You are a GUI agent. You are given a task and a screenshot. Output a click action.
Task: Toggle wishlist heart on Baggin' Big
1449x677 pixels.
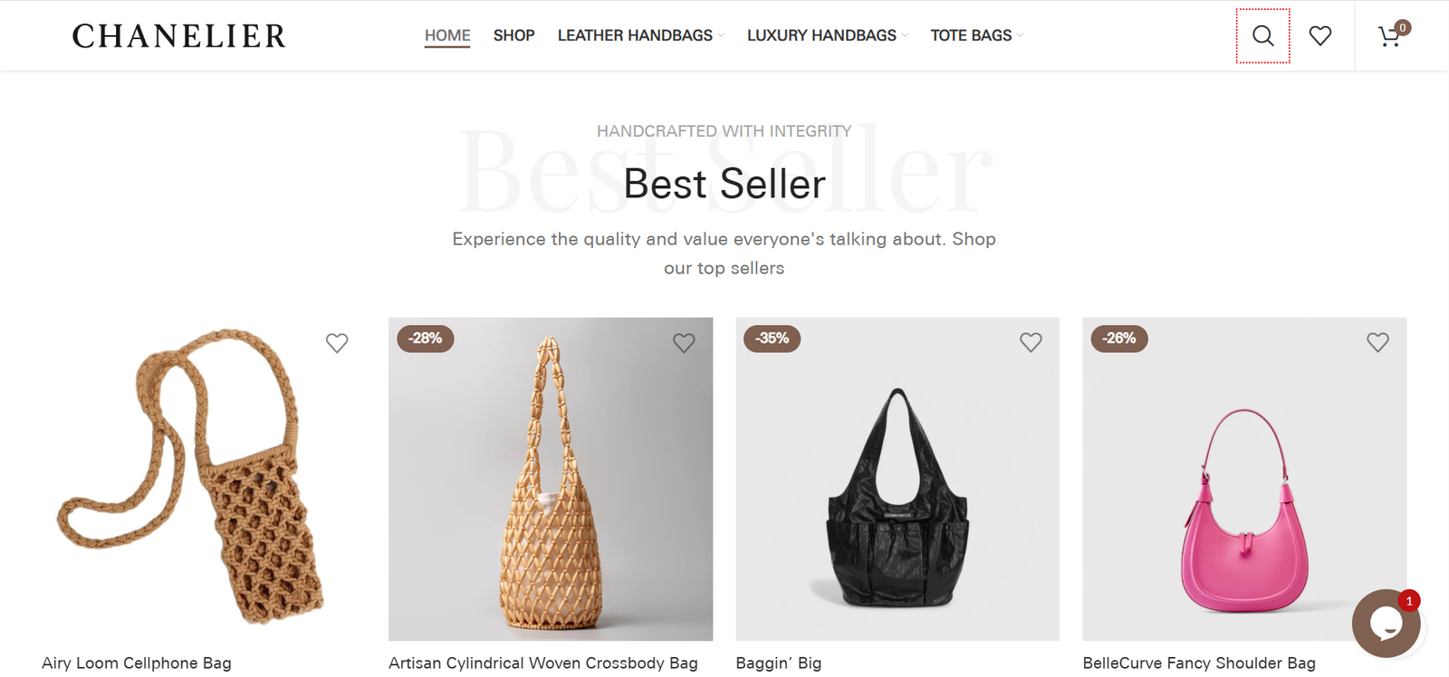(x=1031, y=342)
